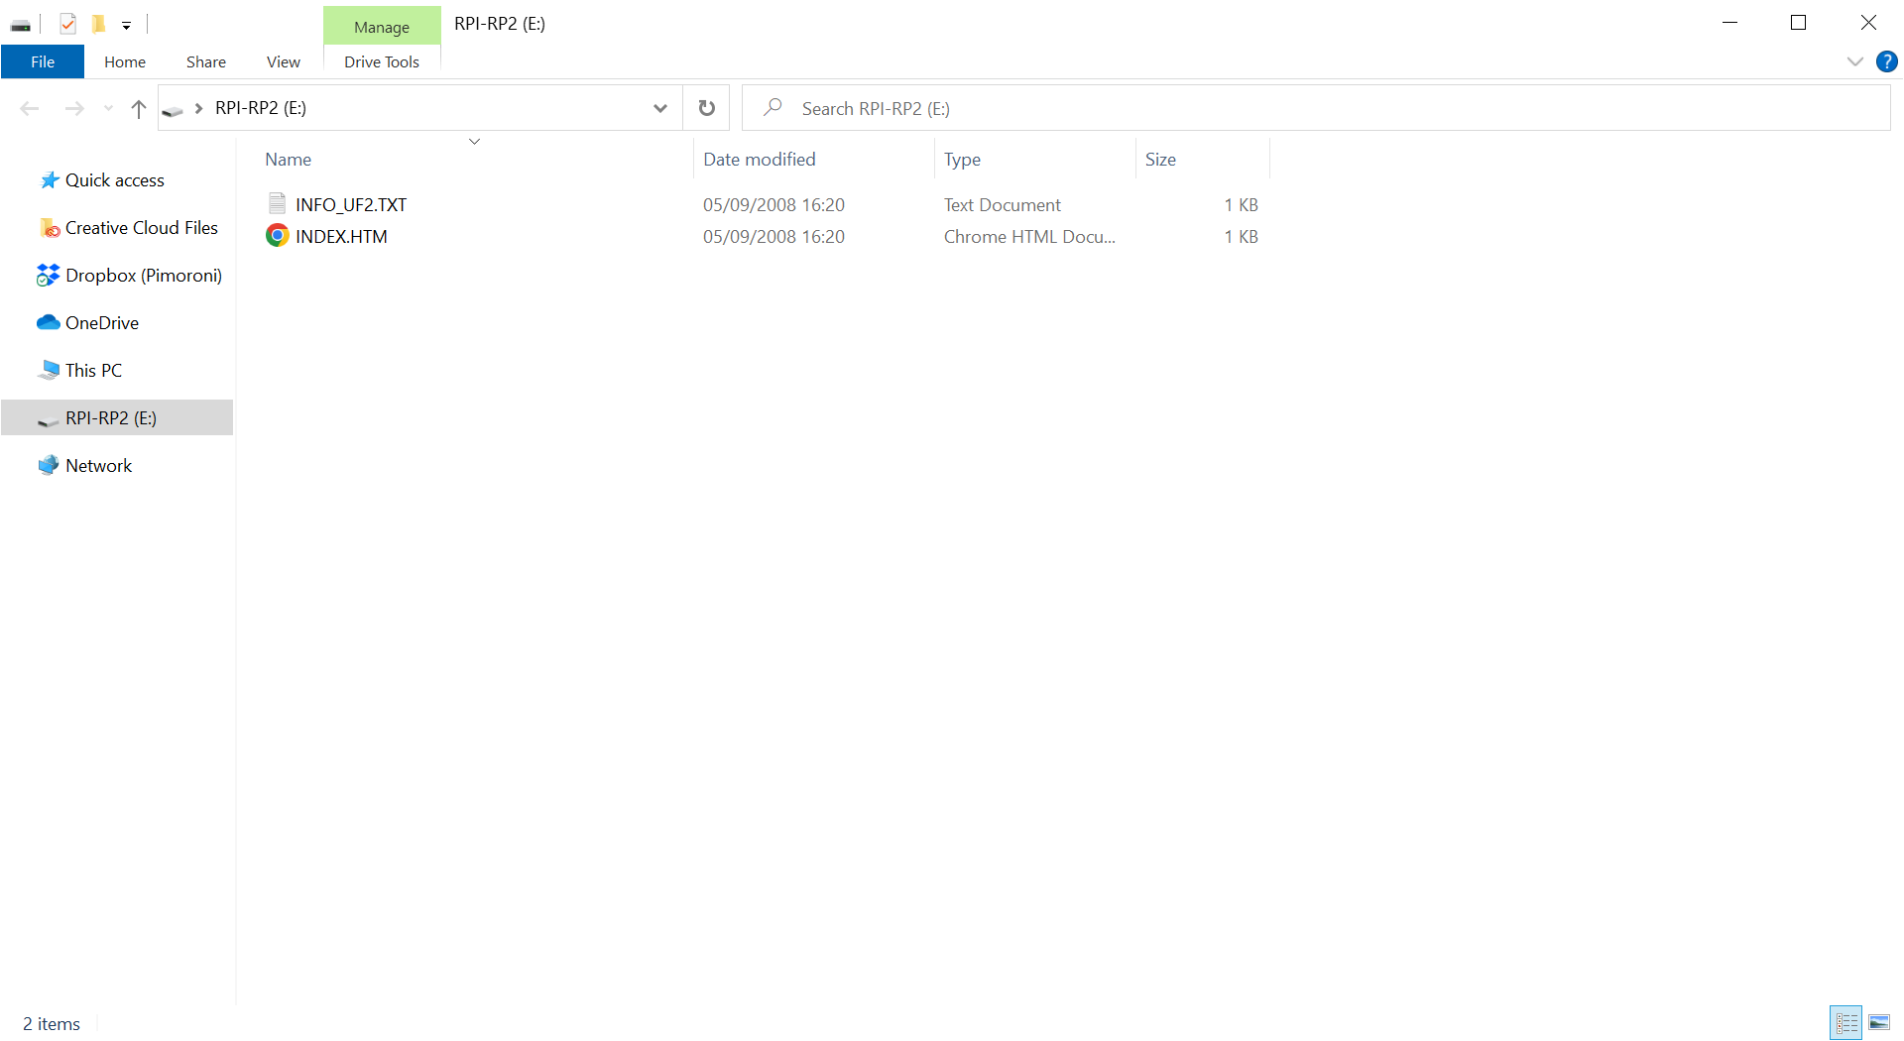
Task: Click the Refresh button in address bar
Action: [x=706, y=108]
